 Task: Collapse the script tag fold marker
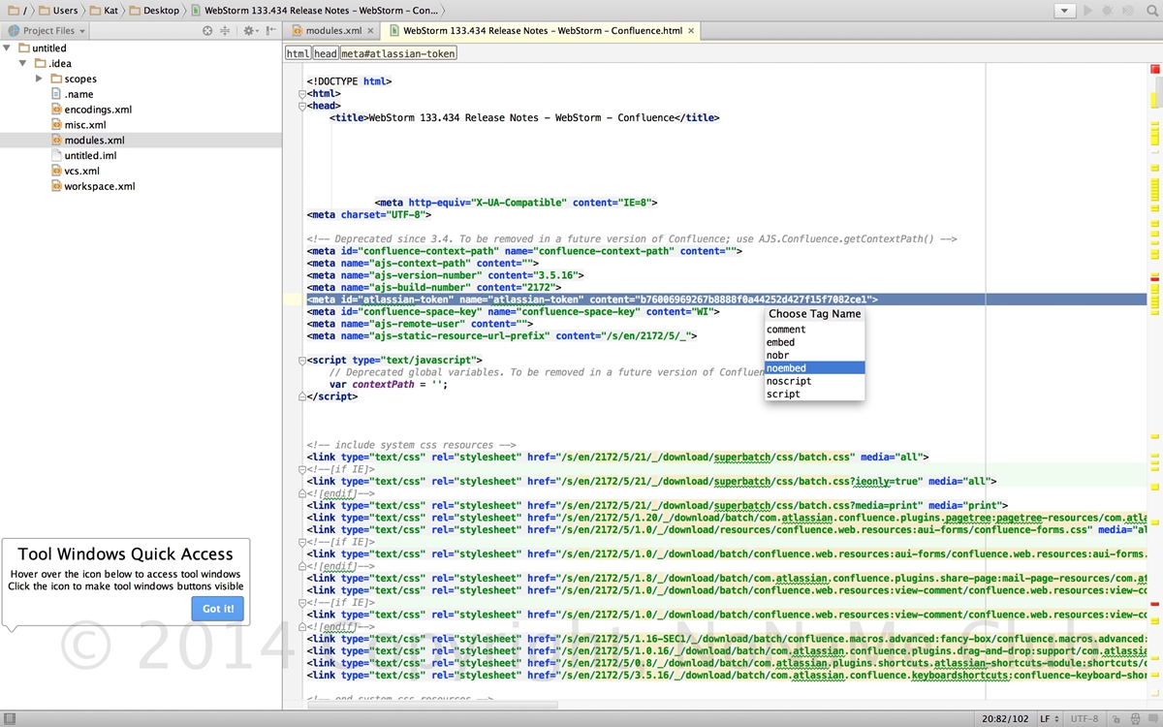coord(302,361)
